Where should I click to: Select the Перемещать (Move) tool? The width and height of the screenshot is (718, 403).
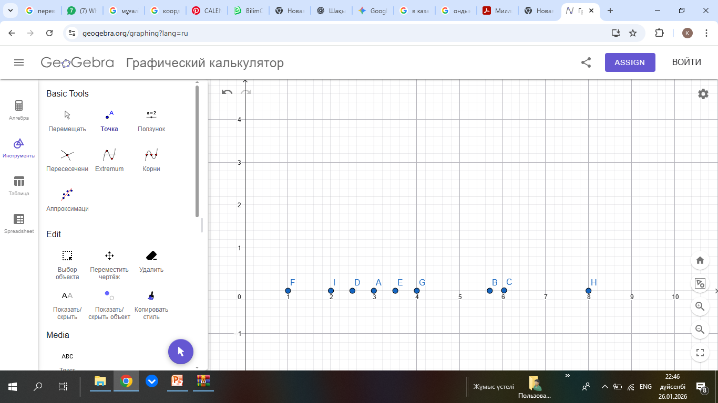coord(67,121)
